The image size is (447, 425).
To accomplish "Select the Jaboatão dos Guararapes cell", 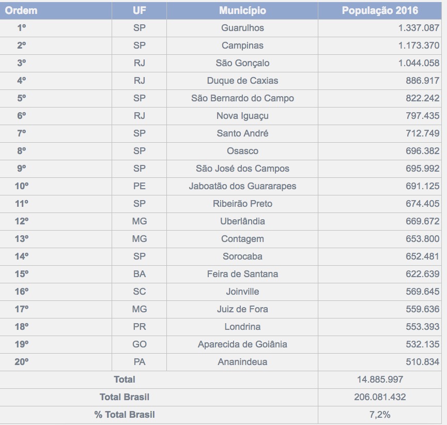I will (x=242, y=186).
